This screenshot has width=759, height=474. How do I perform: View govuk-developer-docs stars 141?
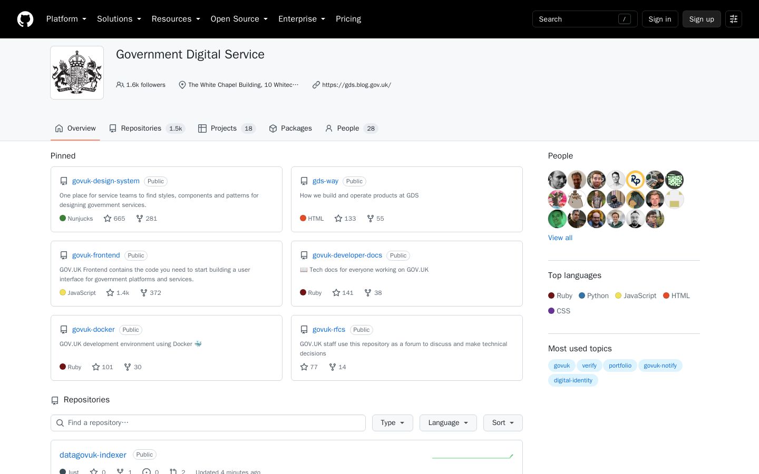(x=343, y=293)
